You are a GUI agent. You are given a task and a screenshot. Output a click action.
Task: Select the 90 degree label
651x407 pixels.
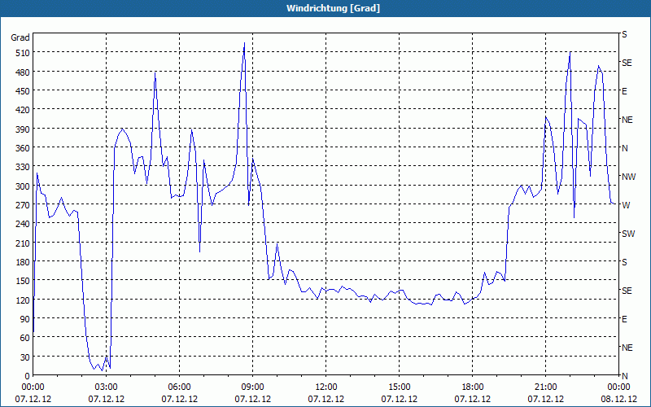(25, 319)
